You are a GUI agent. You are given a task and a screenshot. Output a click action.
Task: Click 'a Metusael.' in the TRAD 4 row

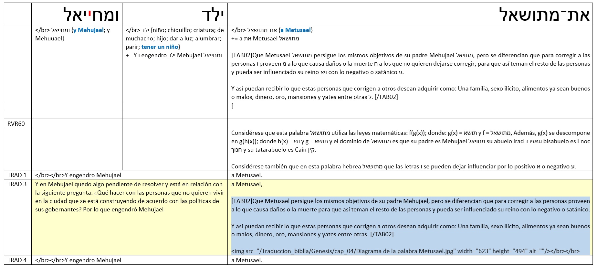pos(247,260)
